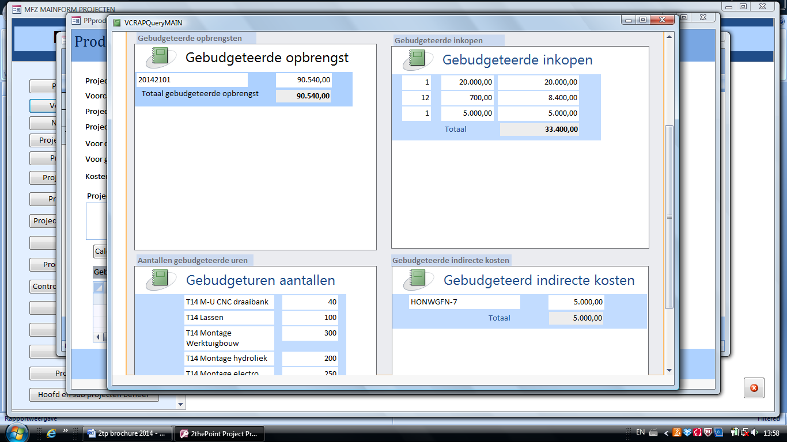
Task: Switch to 2tp brochure 2014 Word taskbar button
Action: [127, 433]
